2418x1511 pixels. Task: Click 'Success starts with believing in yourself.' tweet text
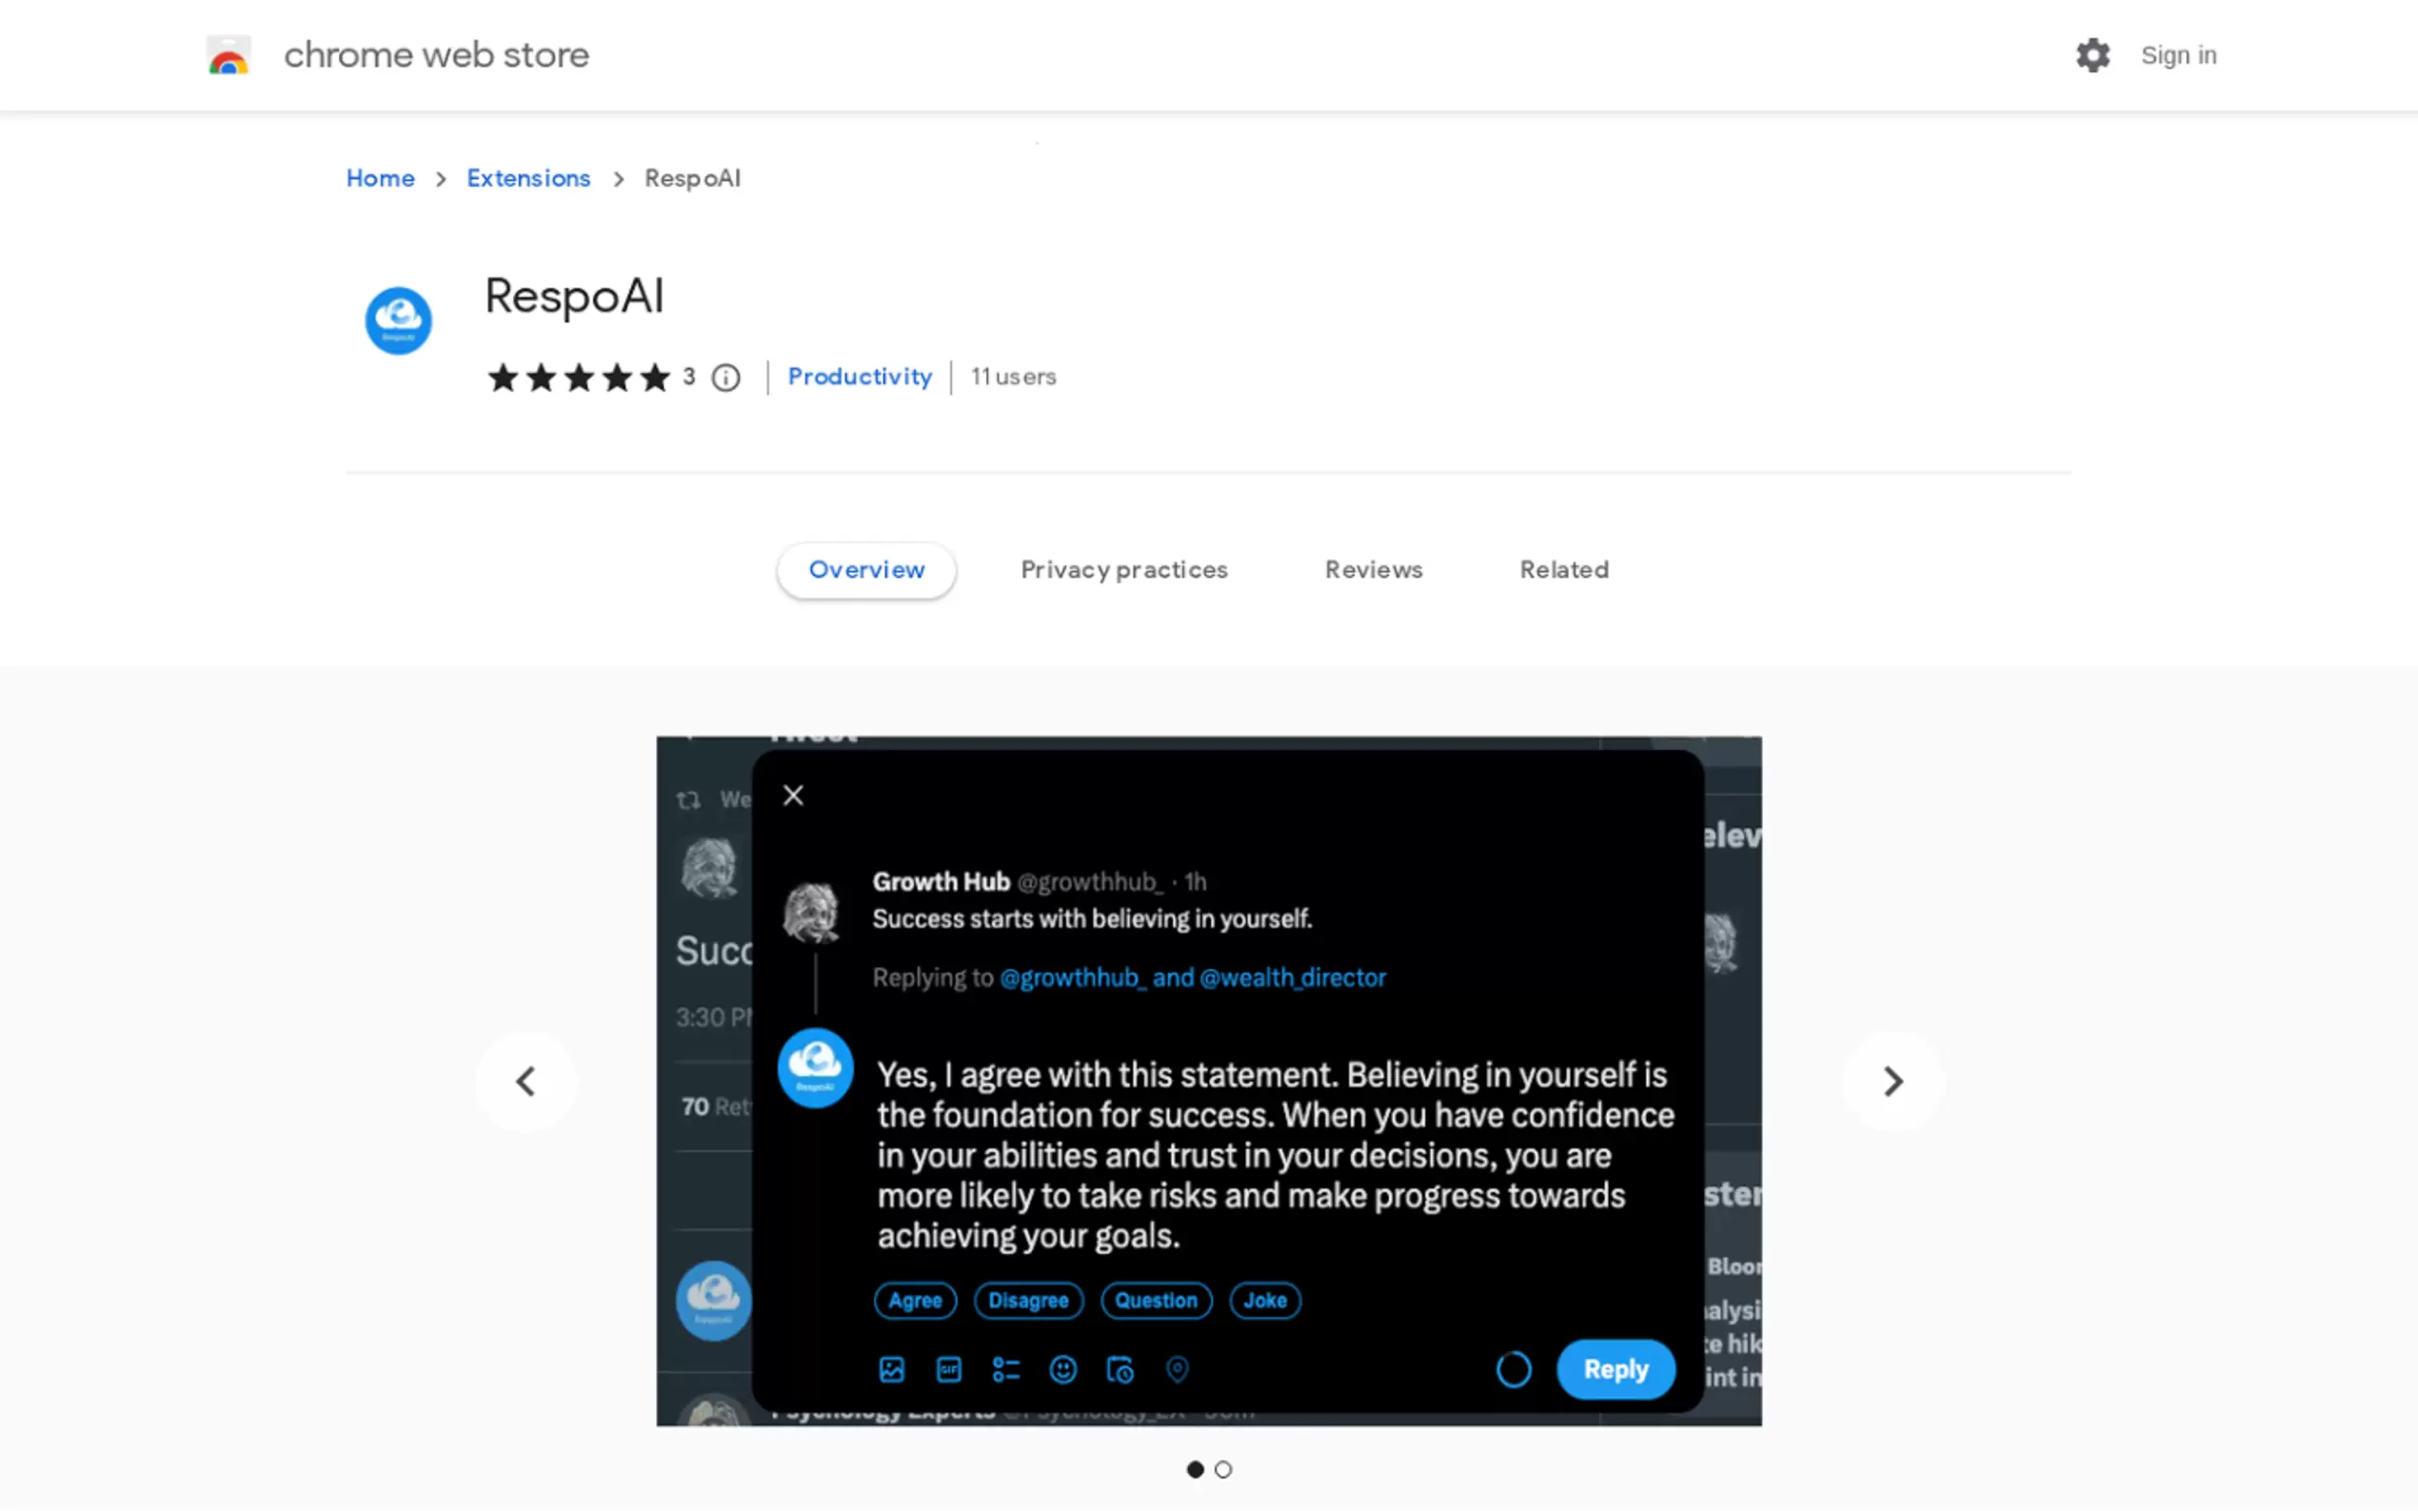1092,918
